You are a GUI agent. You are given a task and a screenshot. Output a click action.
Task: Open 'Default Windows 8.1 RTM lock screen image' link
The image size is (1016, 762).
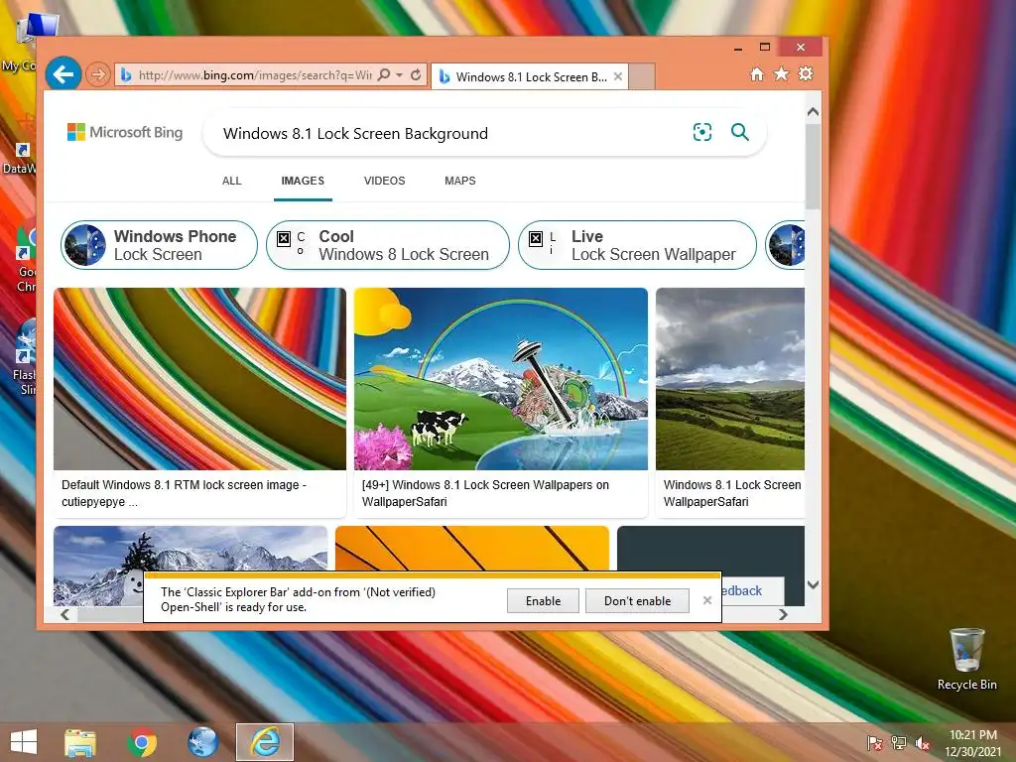click(184, 493)
